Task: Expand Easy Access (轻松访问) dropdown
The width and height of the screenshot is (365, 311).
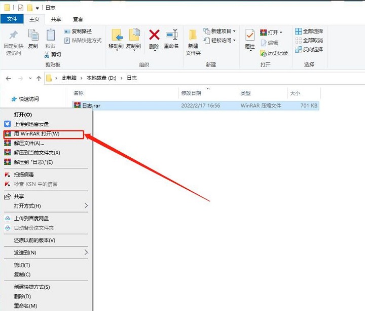Action: pyautogui.click(x=234, y=40)
